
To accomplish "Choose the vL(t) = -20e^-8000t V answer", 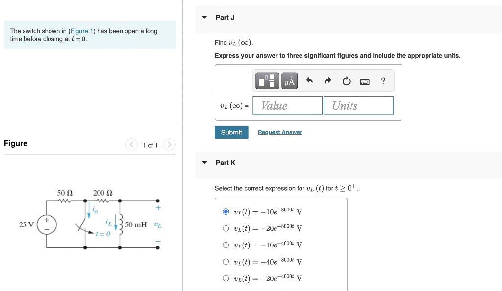I will [x=226, y=228].
